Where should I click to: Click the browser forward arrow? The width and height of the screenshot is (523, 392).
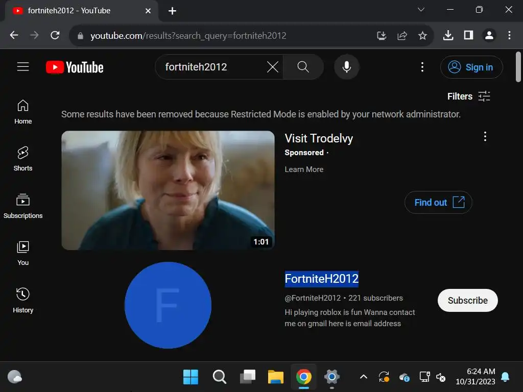(34, 35)
